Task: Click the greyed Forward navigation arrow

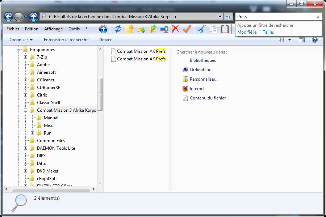Action: 18,17
